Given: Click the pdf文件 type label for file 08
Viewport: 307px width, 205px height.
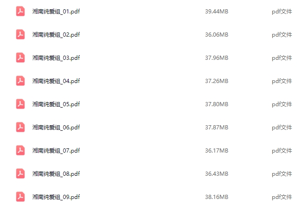Looking at the screenshot, I should (x=282, y=174).
